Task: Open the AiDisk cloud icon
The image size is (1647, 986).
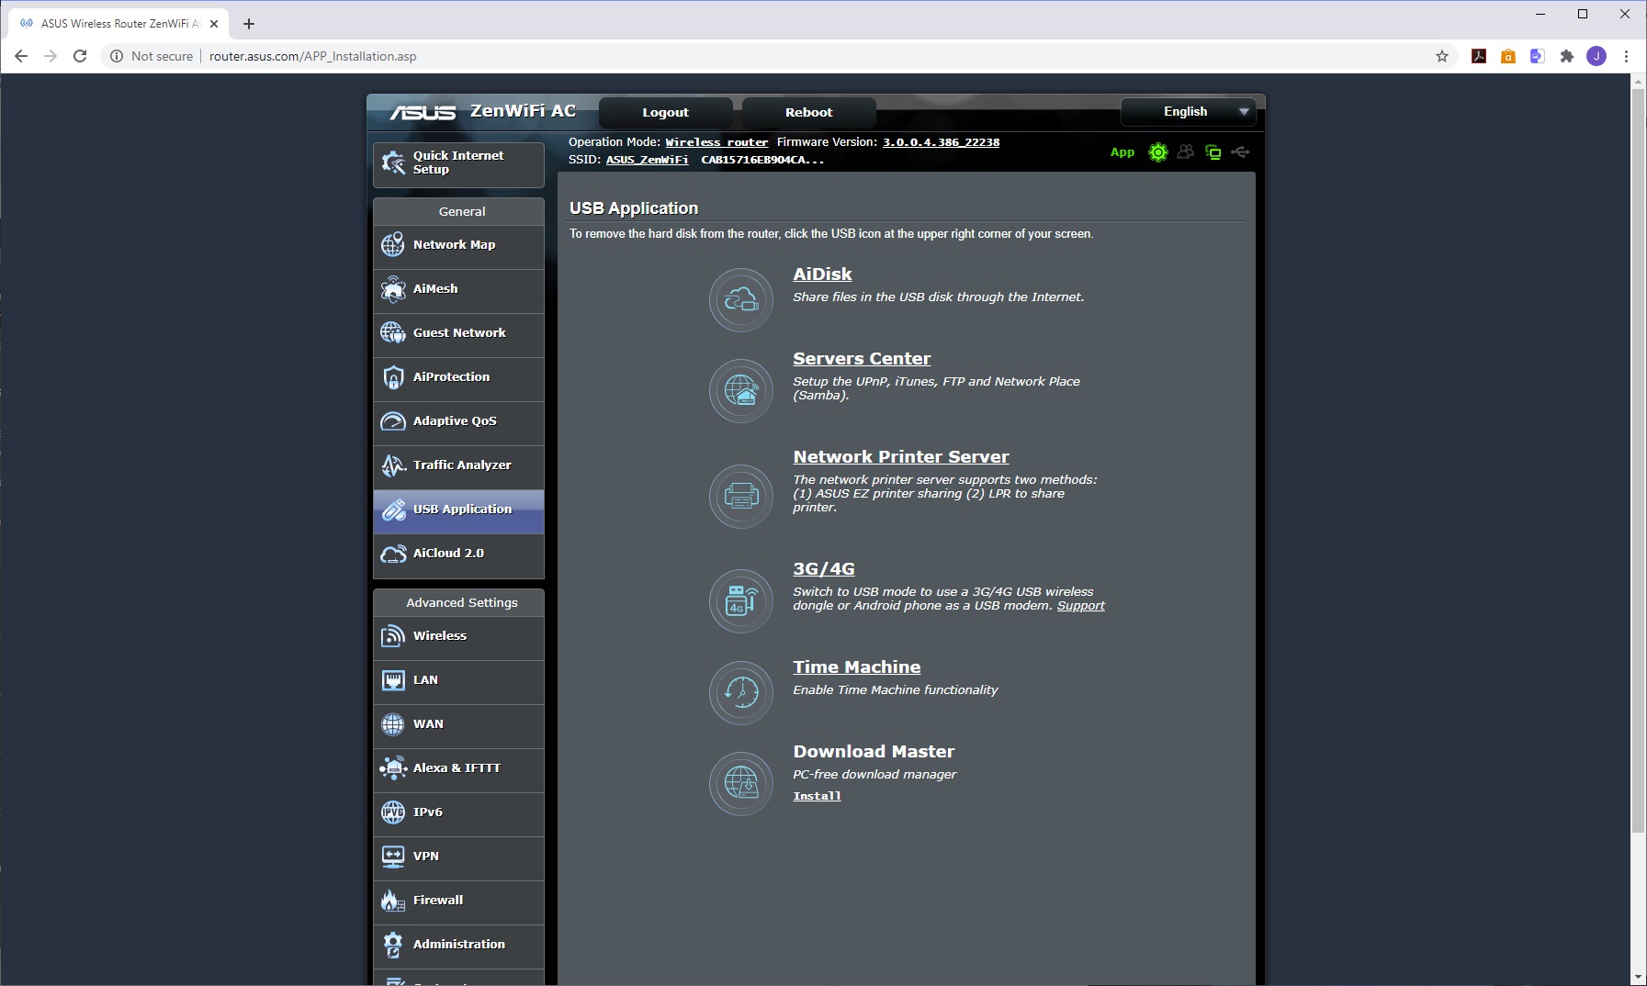Action: (741, 299)
